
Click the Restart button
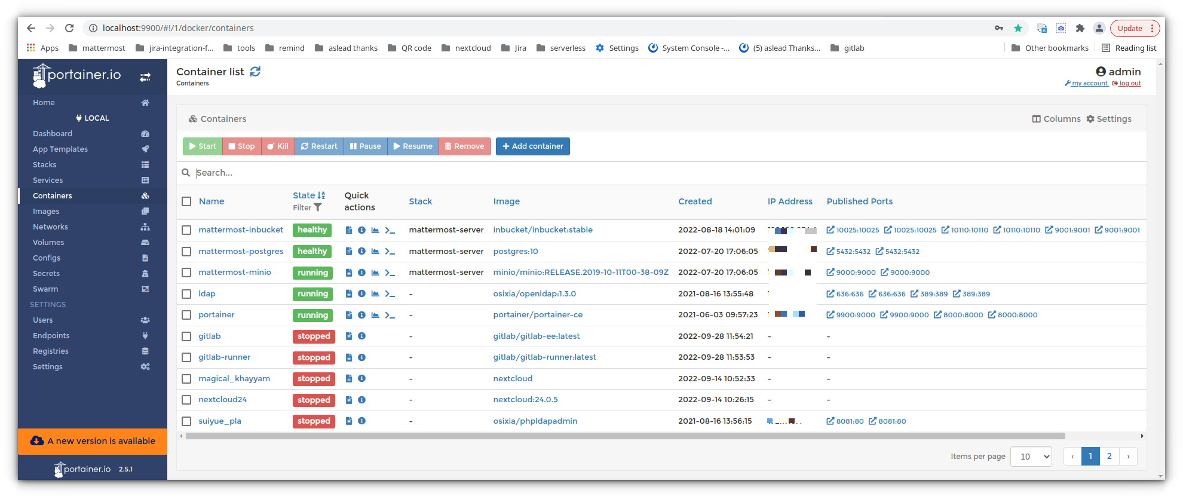(x=319, y=146)
